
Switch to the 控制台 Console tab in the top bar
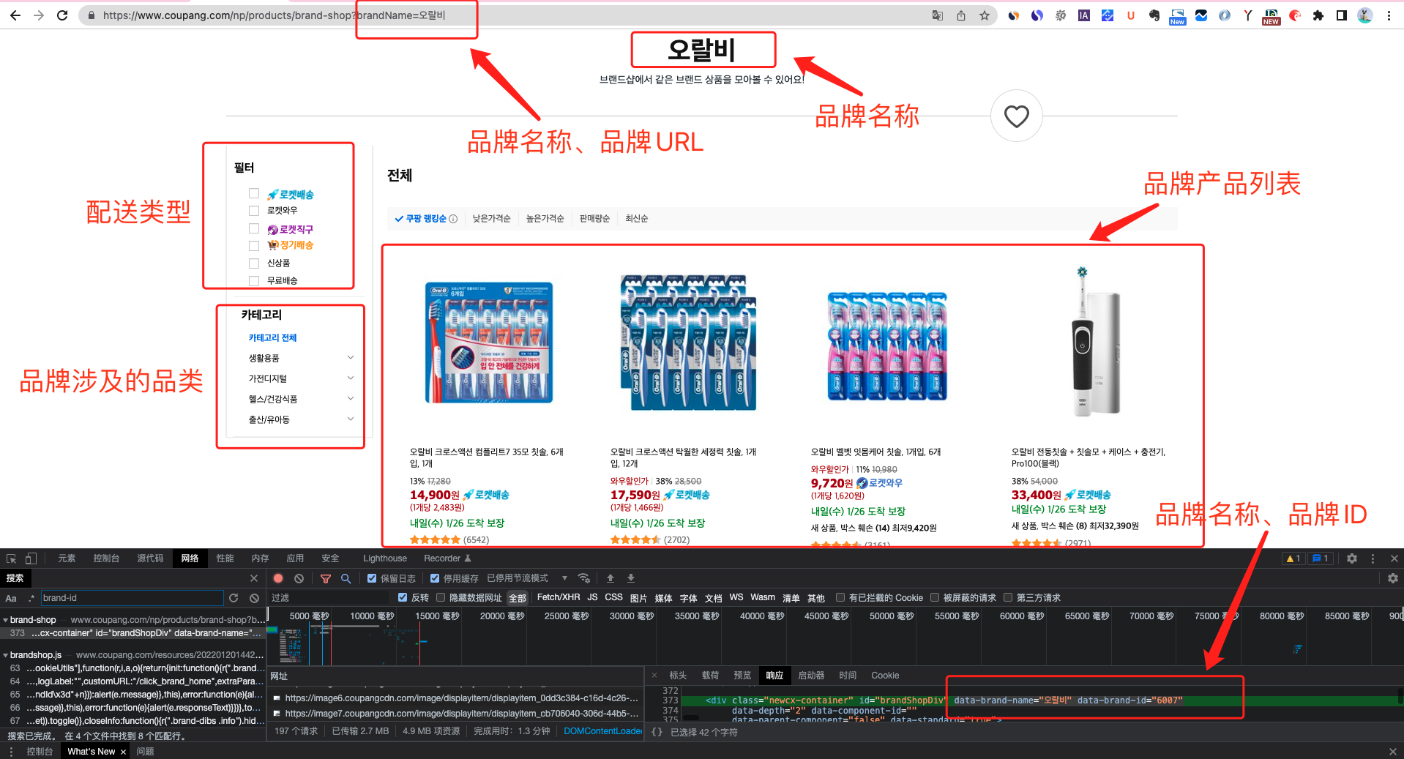pos(106,558)
